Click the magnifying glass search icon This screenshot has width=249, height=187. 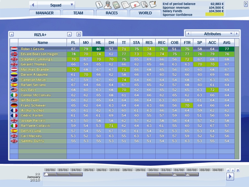coord(144,5)
